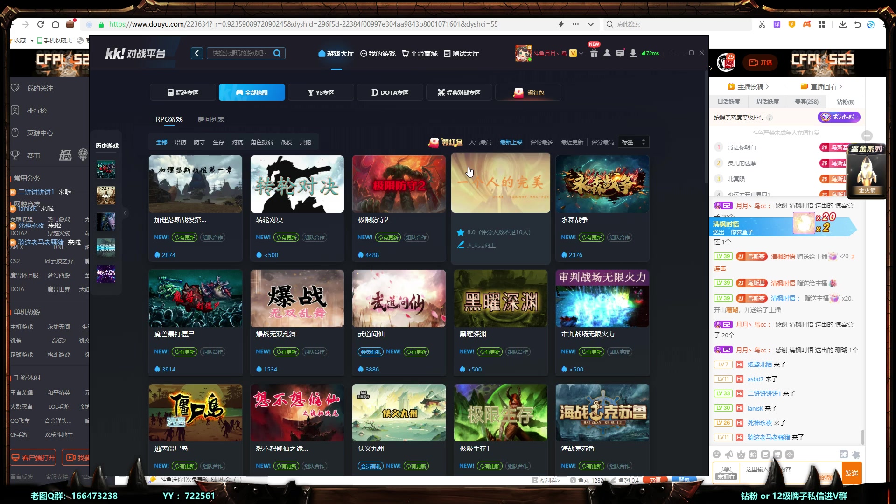Sort games by 评分最高
Image resolution: width=896 pixels, height=504 pixels.
(x=602, y=142)
